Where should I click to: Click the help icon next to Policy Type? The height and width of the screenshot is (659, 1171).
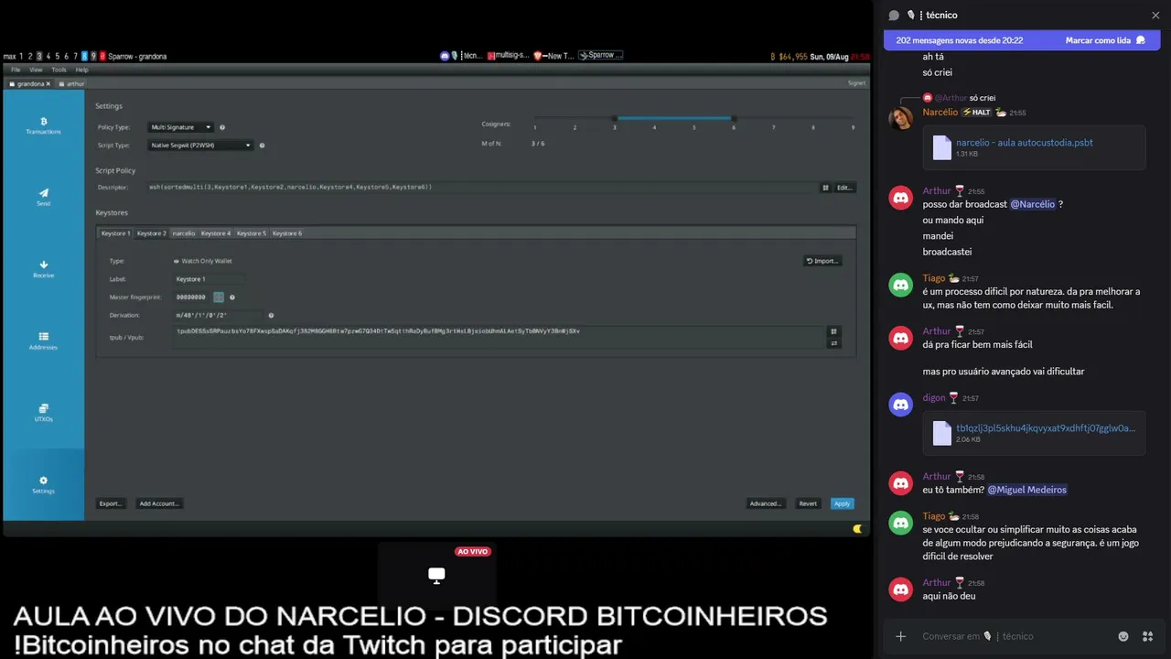click(222, 127)
